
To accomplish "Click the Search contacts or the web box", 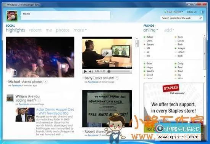I will (180, 18).
